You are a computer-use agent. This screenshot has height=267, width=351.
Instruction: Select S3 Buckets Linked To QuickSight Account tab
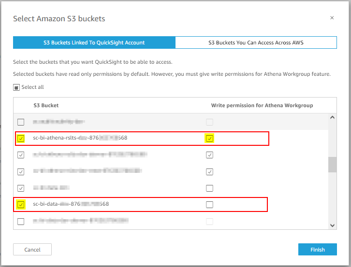[94, 42]
